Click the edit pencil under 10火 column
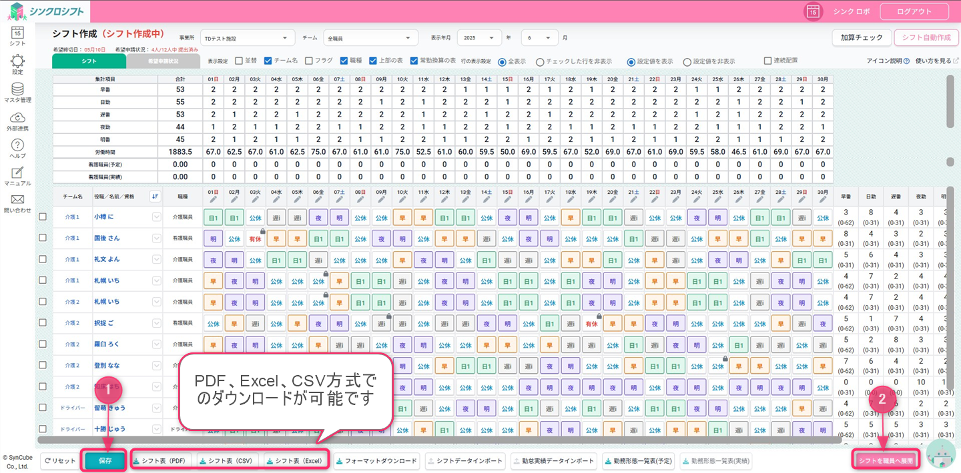 (402, 199)
